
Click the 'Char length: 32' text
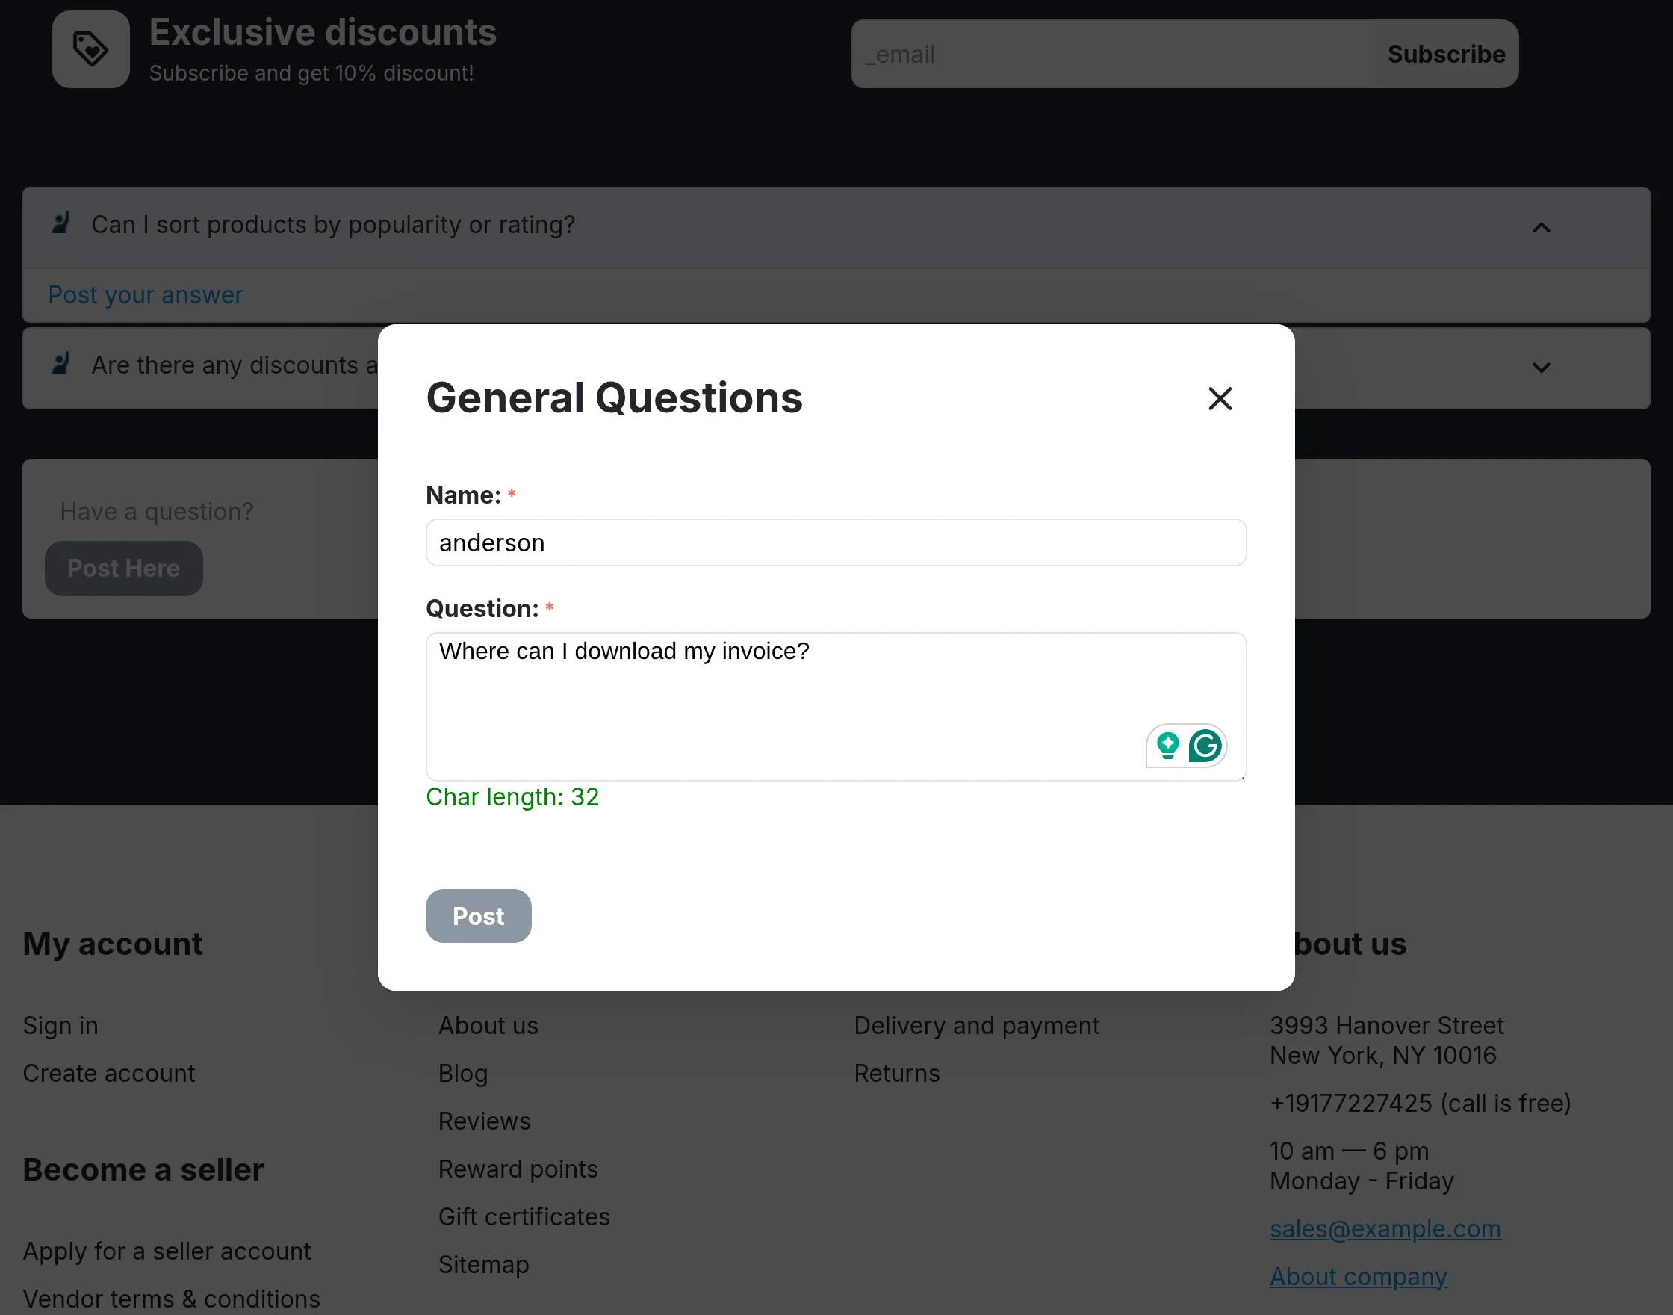point(512,797)
